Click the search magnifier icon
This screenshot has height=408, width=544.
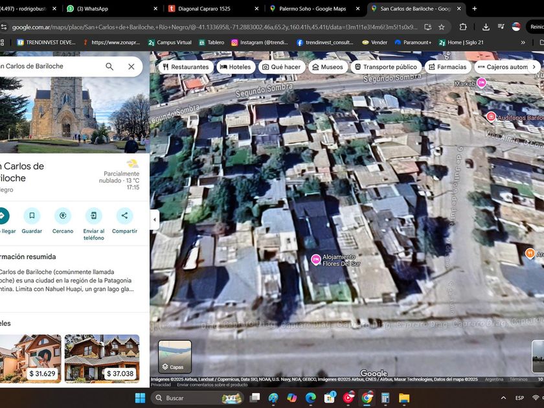tap(109, 67)
